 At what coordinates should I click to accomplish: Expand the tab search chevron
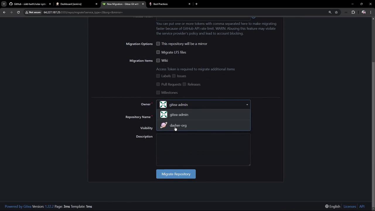pos(4,4)
